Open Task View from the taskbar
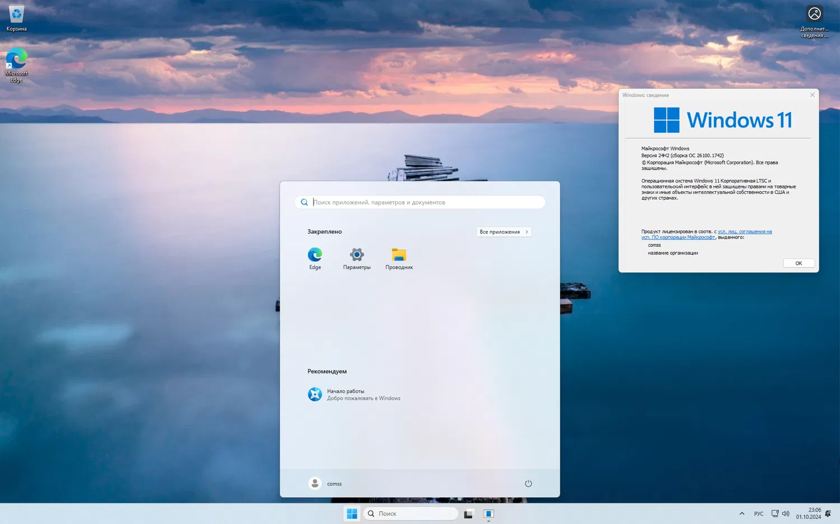 coord(468,513)
